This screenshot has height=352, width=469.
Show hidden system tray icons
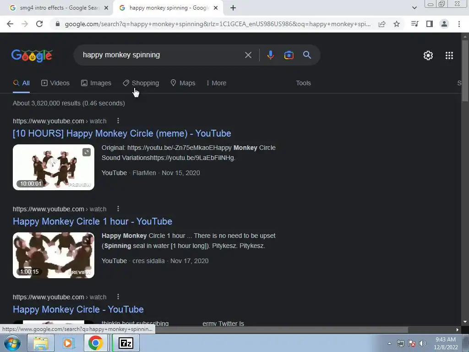tap(389, 343)
